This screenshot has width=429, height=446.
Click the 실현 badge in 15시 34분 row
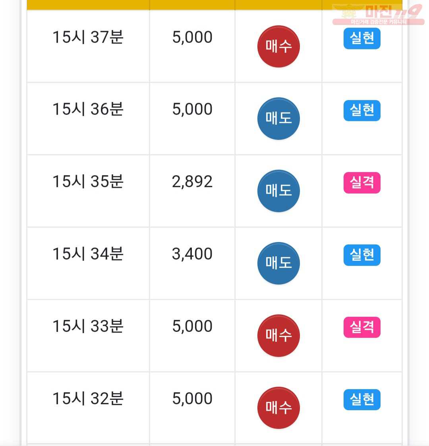(x=361, y=255)
